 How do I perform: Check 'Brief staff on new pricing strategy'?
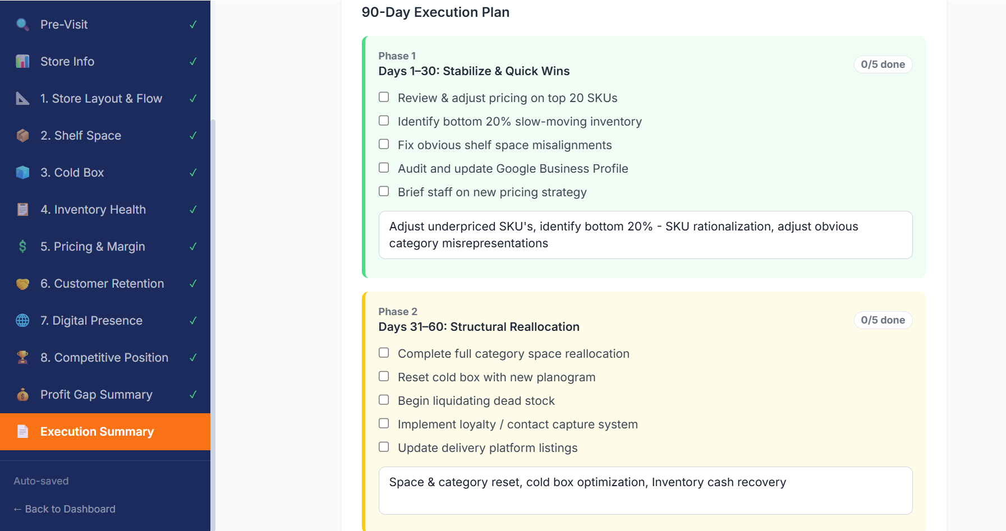tap(384, 191)
